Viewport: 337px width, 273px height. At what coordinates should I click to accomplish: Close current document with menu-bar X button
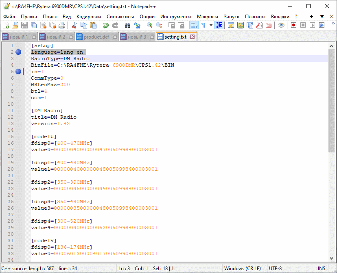(x=332, y=17)
